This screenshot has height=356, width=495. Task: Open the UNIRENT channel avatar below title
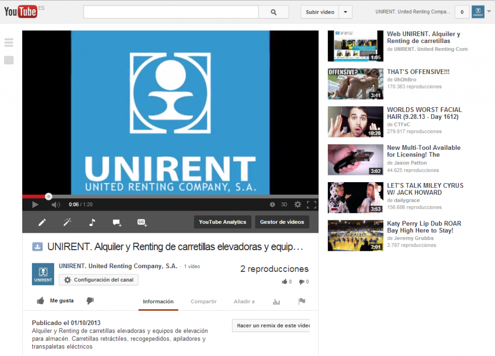pos(43,274)
